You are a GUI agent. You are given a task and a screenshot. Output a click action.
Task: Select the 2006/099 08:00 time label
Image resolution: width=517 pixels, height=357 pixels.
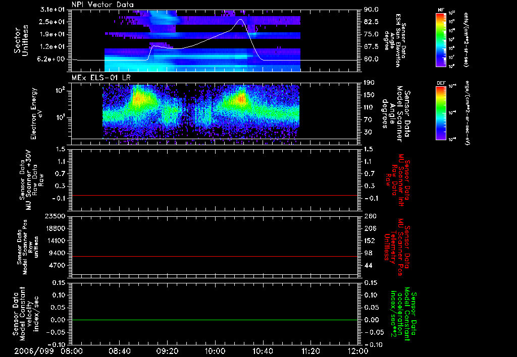click(48, 351)
